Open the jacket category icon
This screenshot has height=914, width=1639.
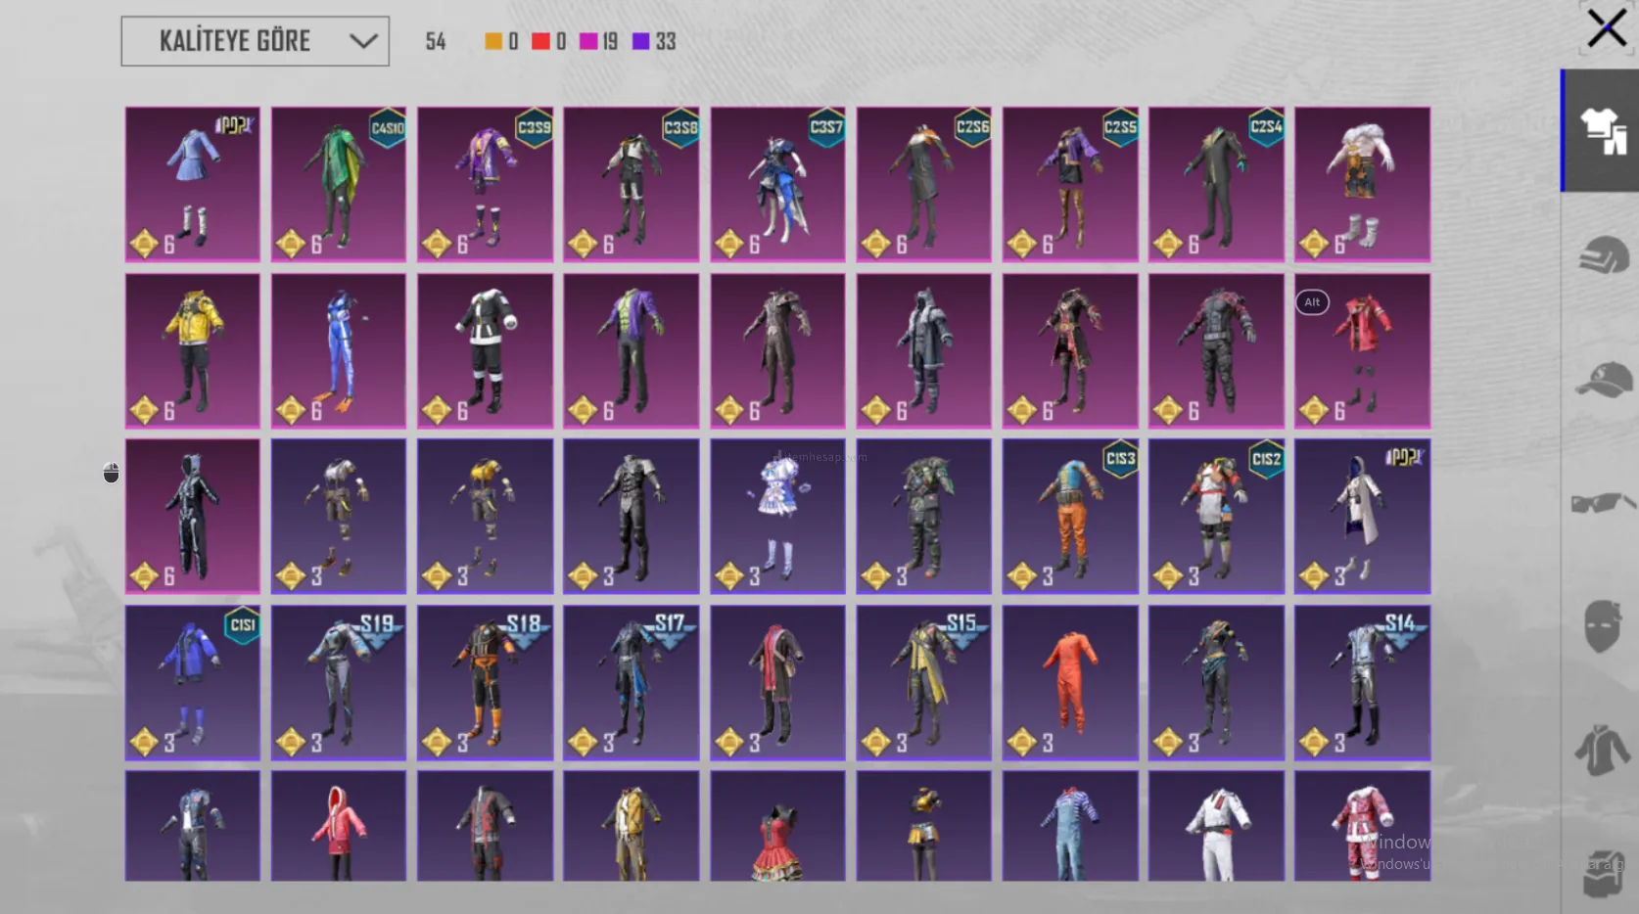[1602, 751]
